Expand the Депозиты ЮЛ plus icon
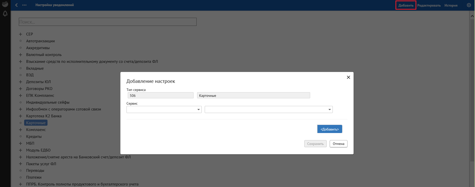Screen dimensions: 475x187 tap(21, 82)
